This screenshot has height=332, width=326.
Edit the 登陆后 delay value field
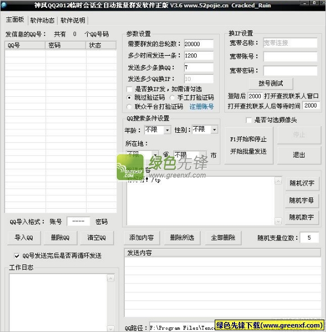pyautogui.click(x=255, y=96)
